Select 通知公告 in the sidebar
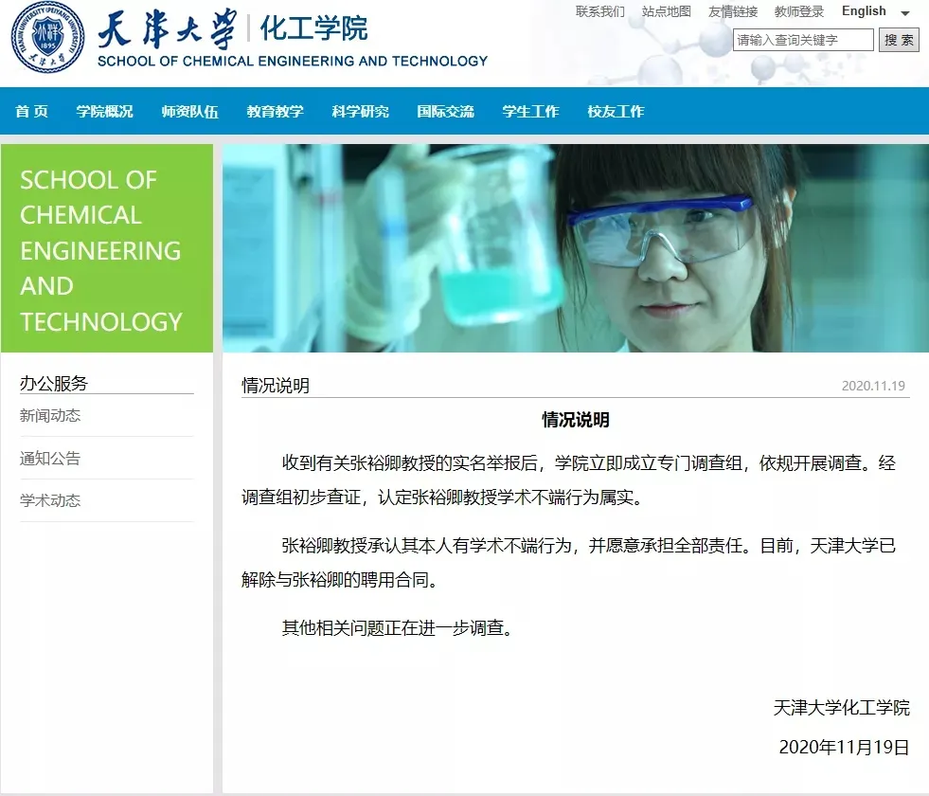929x796 pixels. tap(50, 459)
